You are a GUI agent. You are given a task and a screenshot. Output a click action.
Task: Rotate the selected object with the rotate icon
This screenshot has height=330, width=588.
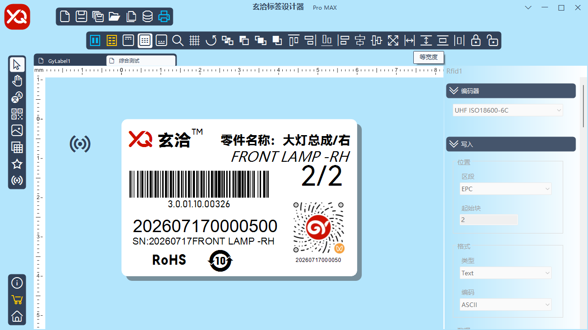tap(211, 40)
